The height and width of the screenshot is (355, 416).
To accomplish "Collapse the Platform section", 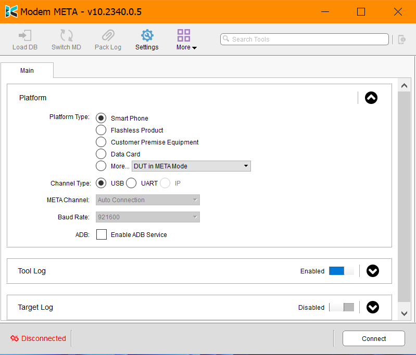I will [371, 98].
